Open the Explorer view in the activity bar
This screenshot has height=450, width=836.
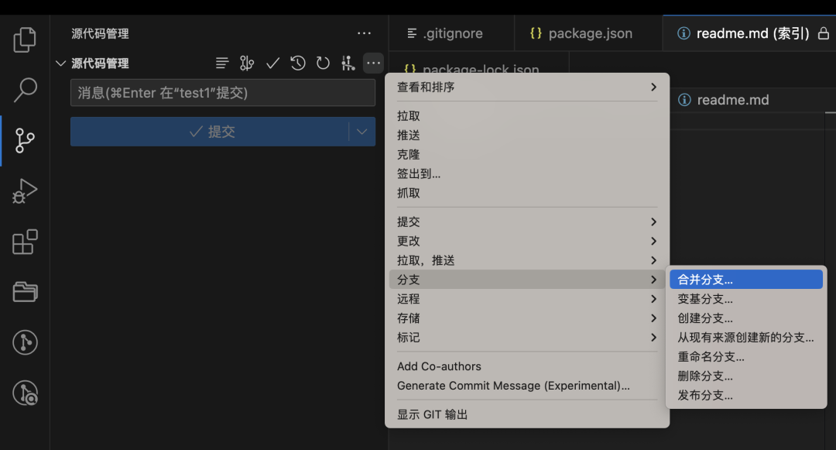[x=24, y=38]
